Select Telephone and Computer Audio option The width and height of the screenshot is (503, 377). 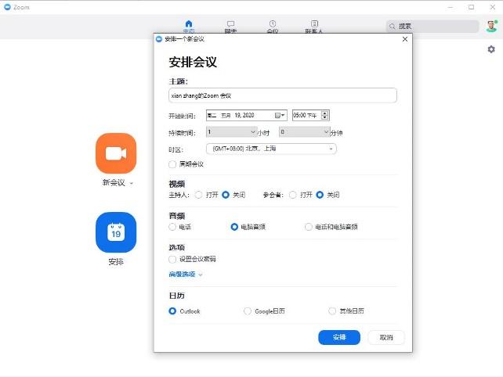[308, 227]
